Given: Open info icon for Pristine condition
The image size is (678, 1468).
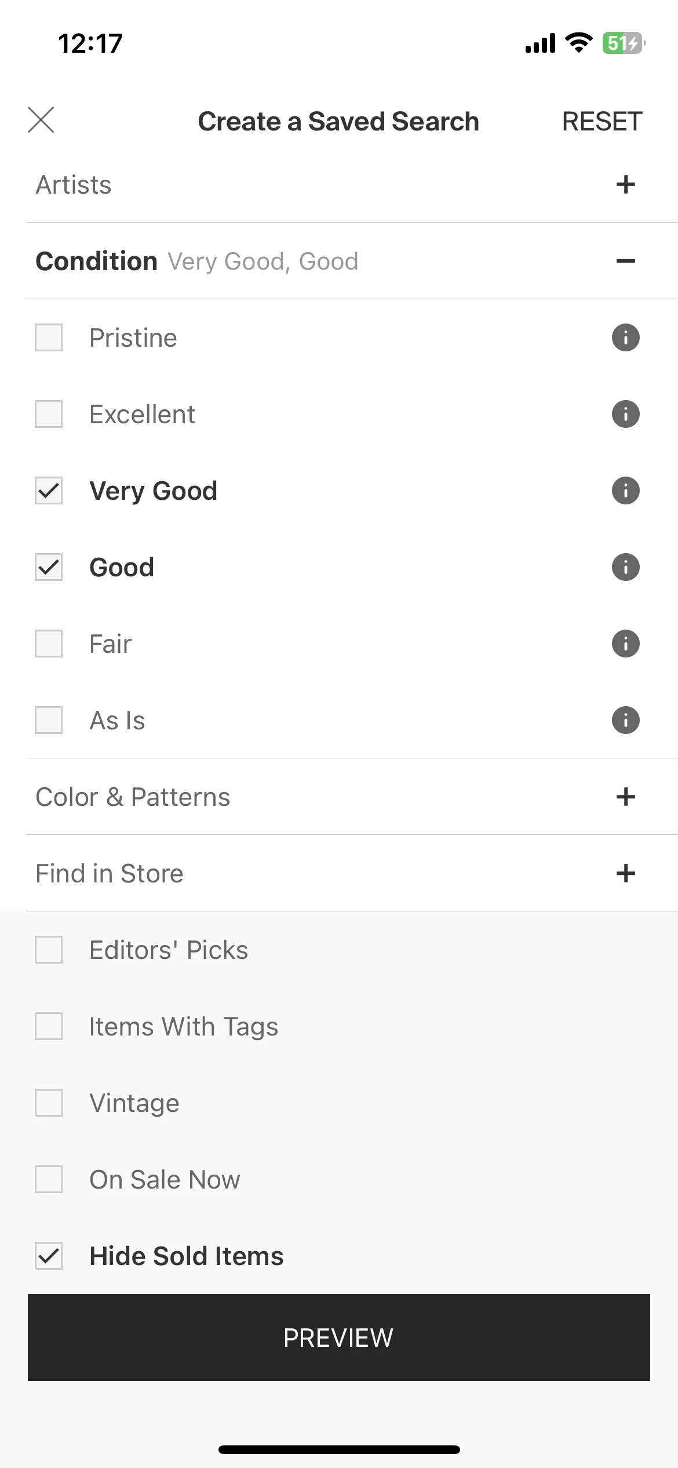Looking at the screenshot, I should coord(625,337).
